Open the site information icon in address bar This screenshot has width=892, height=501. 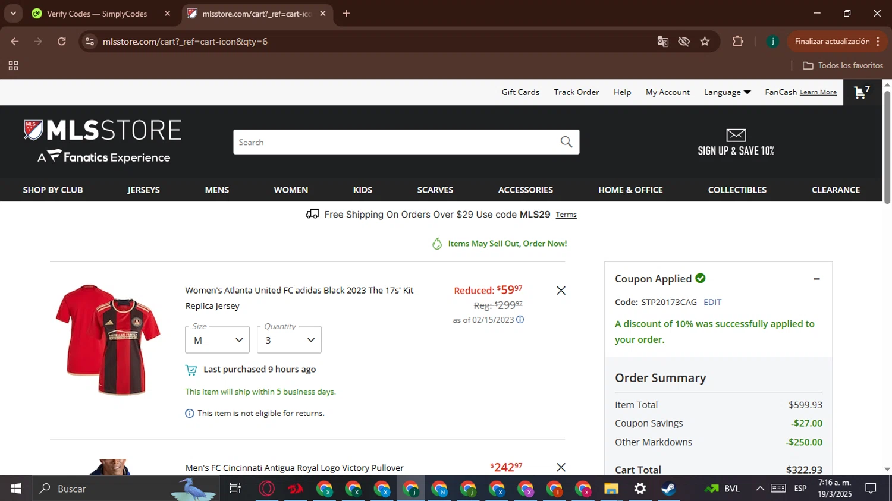pos(90,42)
